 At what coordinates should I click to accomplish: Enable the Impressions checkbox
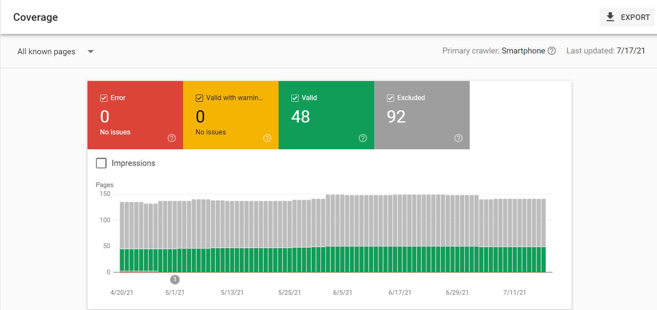[x=101, y=163]
